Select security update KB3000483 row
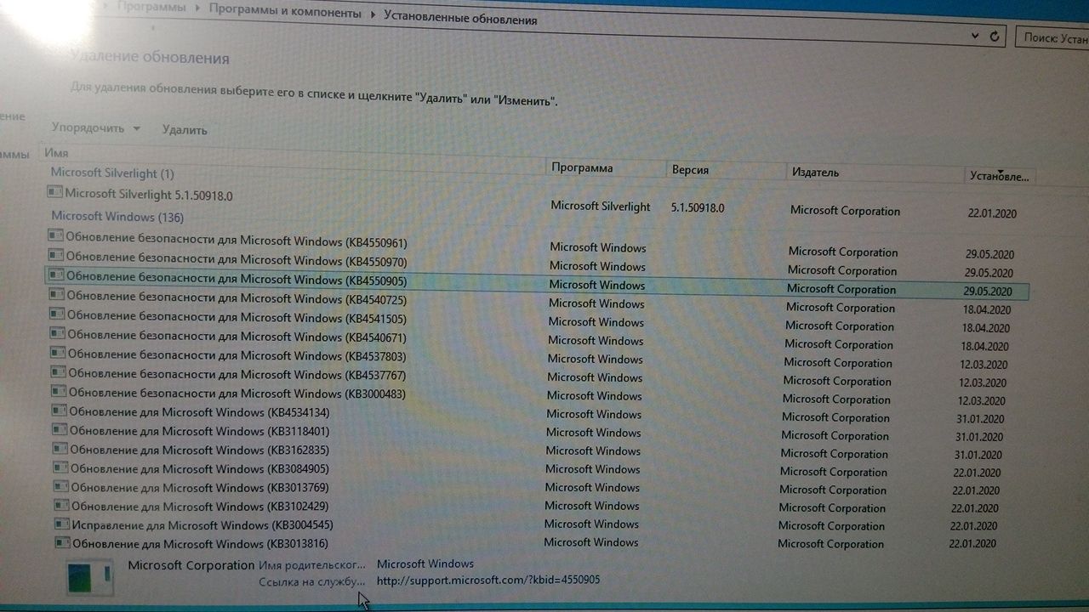The width and height of the screenshot is (1089, 612). click(536, 395)
